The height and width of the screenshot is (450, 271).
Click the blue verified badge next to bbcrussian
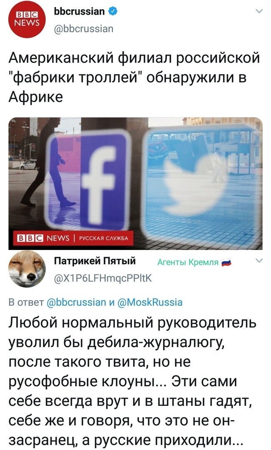[112, 11]
